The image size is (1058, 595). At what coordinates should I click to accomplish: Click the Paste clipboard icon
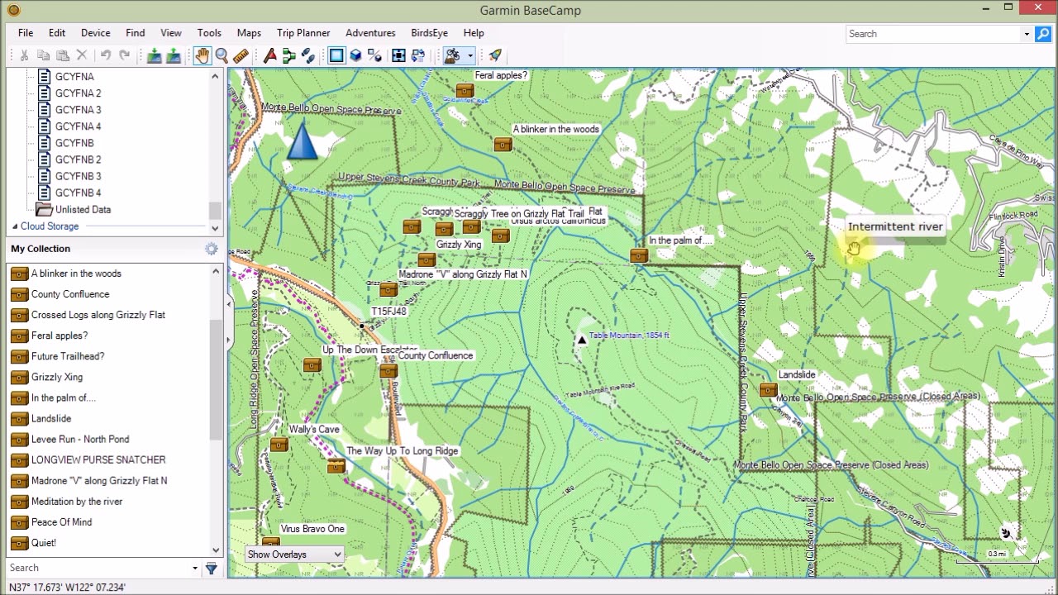pyautogui.click(x=63, y=55)
